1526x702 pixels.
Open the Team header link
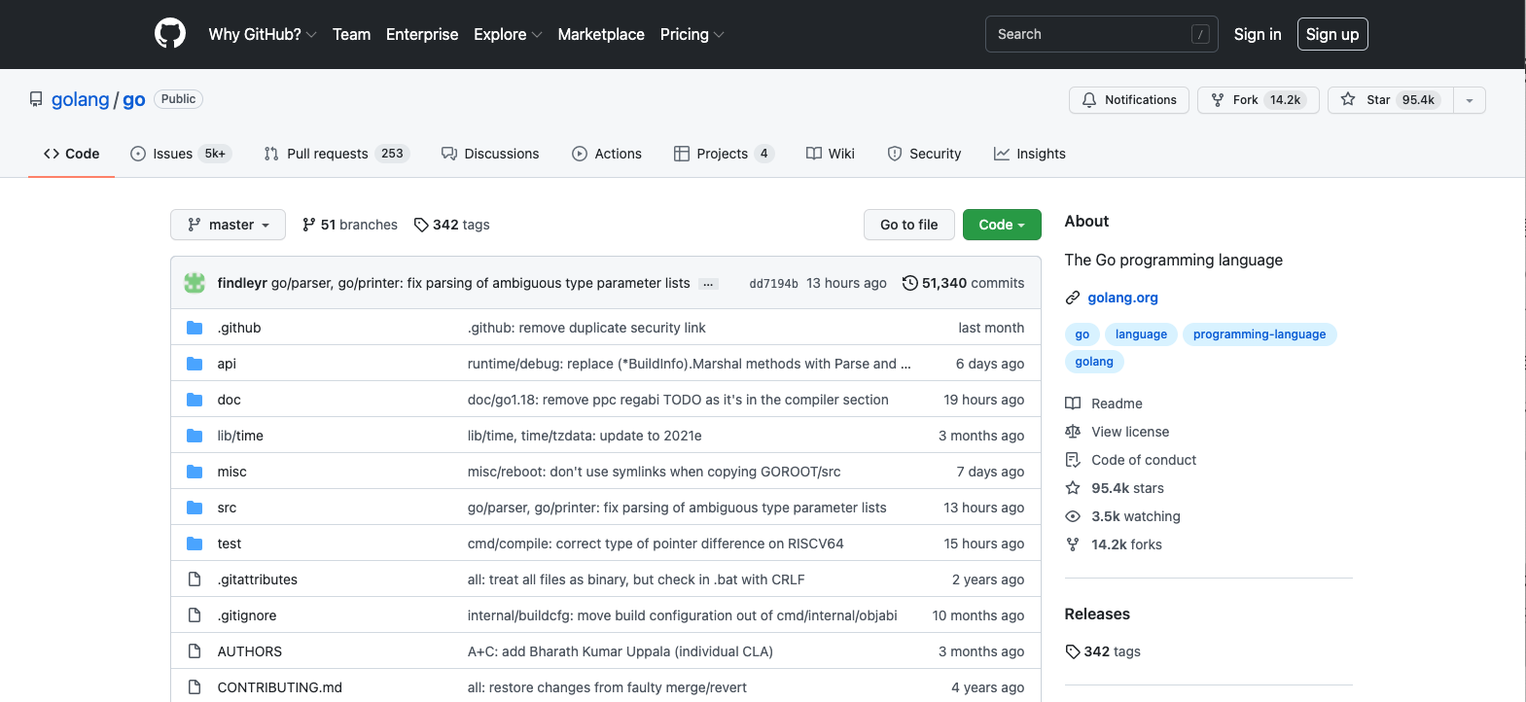(x=351, y=34)
